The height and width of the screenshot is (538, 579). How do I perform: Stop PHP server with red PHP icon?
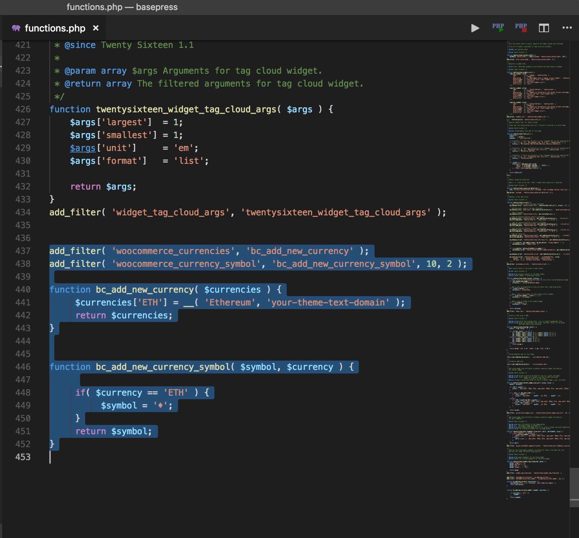[x=521, y=28]
